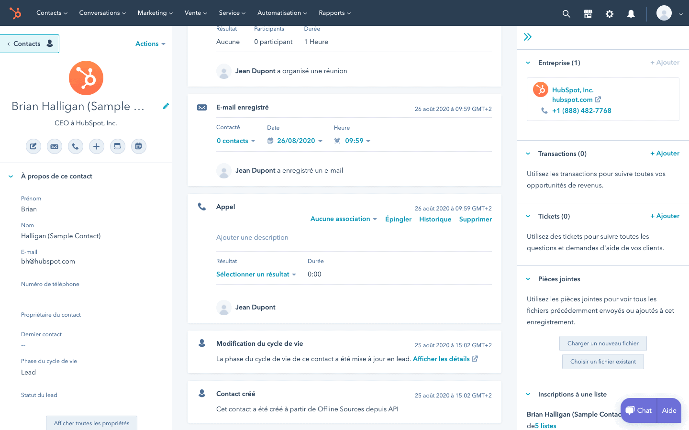The width and height of the screenshot is (689, 430).
Task: Select the calendar icon to schedule a meeting
Action: click(x=139, y=146)
